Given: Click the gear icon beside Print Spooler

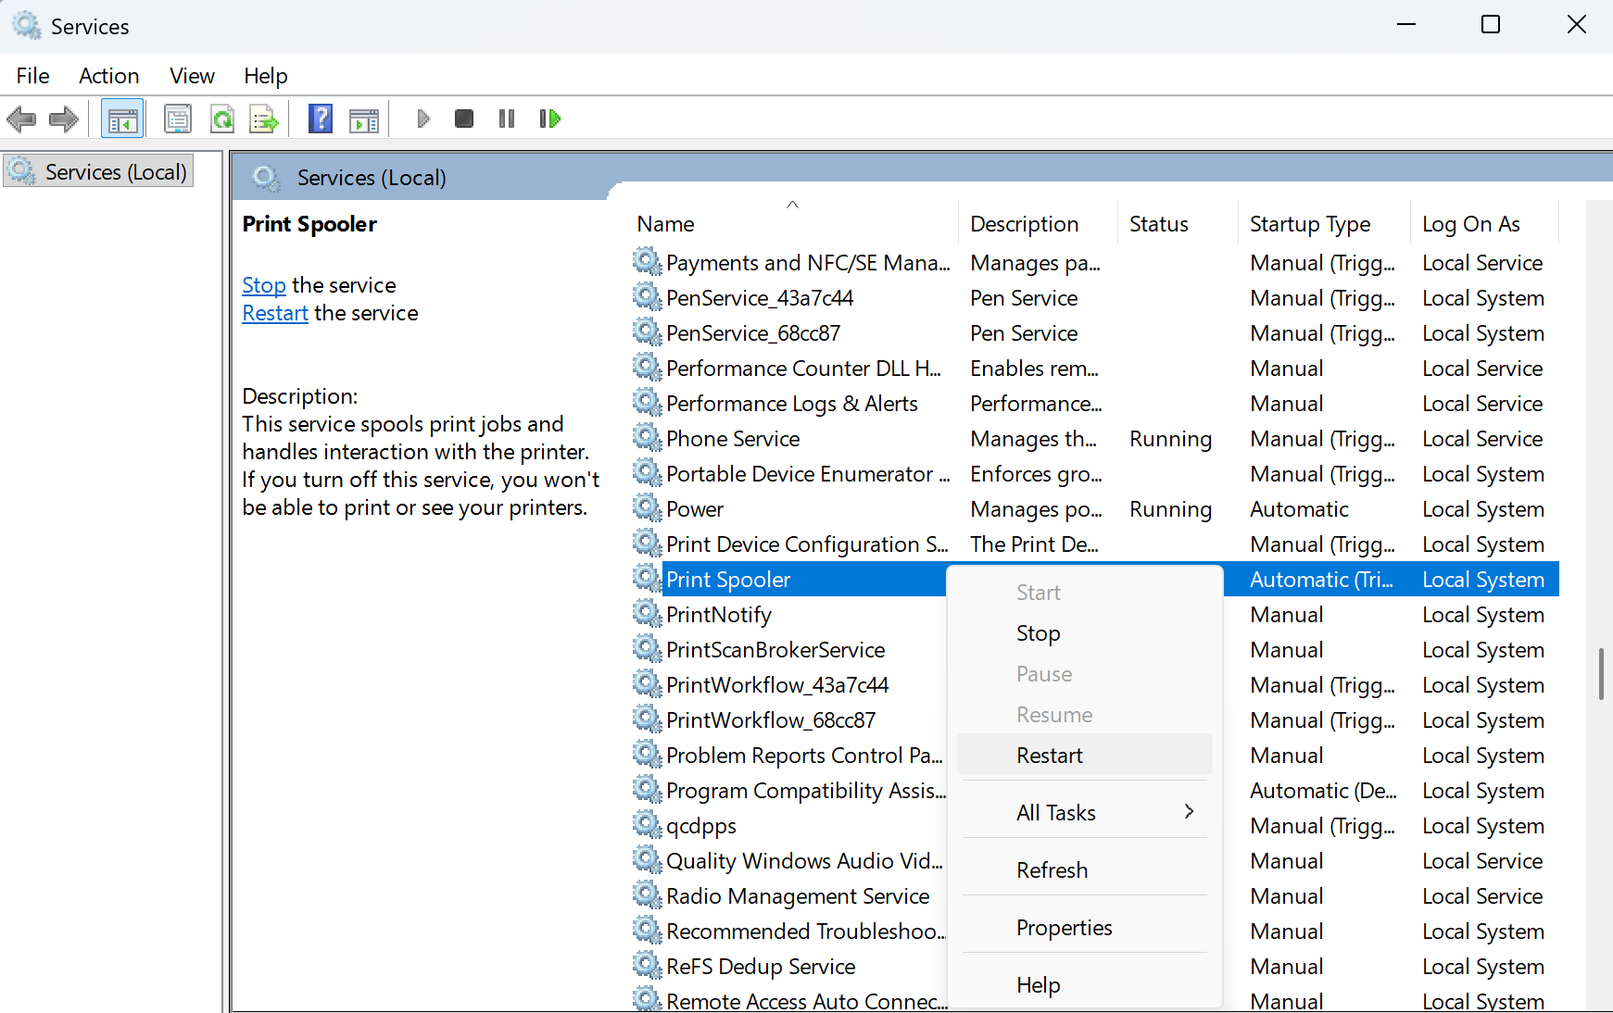Looking at the screenshot, I should click(647, 578).
